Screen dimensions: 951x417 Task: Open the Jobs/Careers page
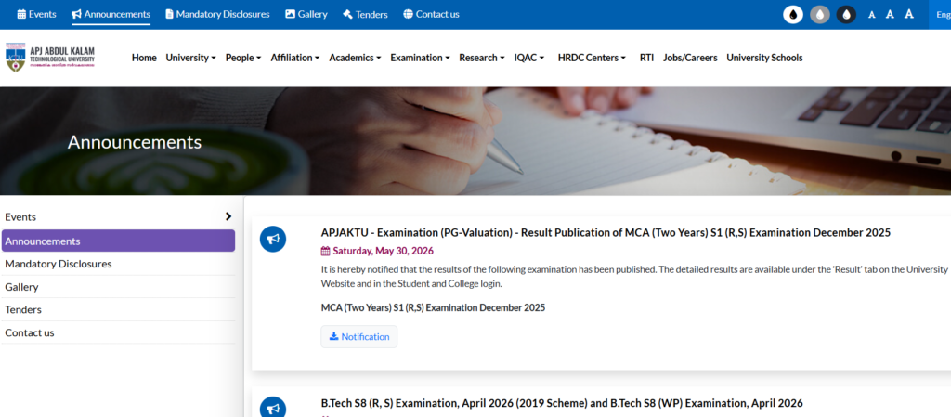[x=690, y=58]
